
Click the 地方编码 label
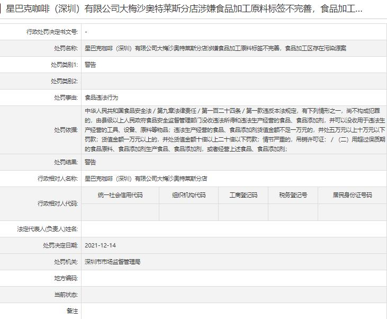tap(66, 278)
